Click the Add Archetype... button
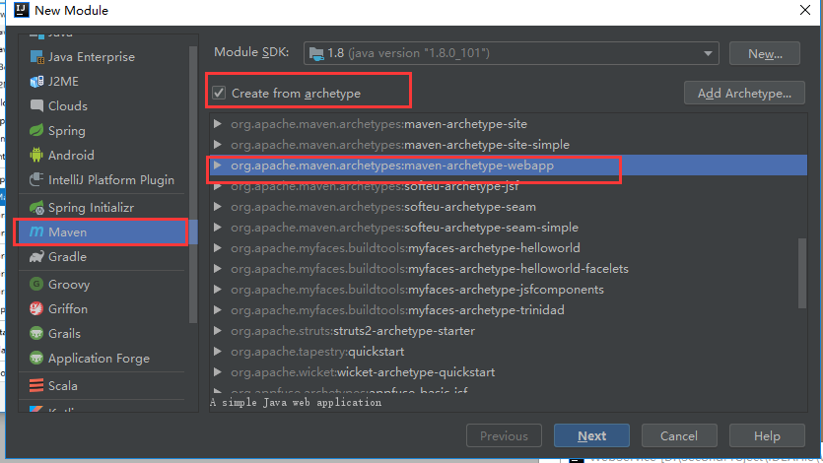The image size is (823, 463). (744, 93)
